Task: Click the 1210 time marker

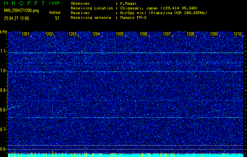Action: point(238,34)
